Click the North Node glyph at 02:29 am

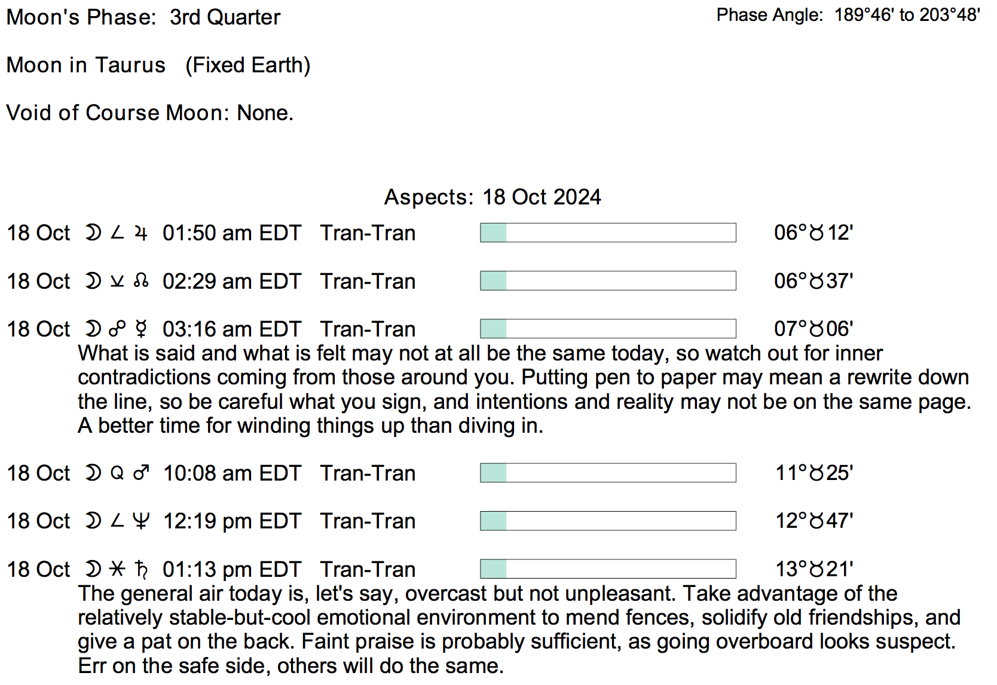point(141,282)
